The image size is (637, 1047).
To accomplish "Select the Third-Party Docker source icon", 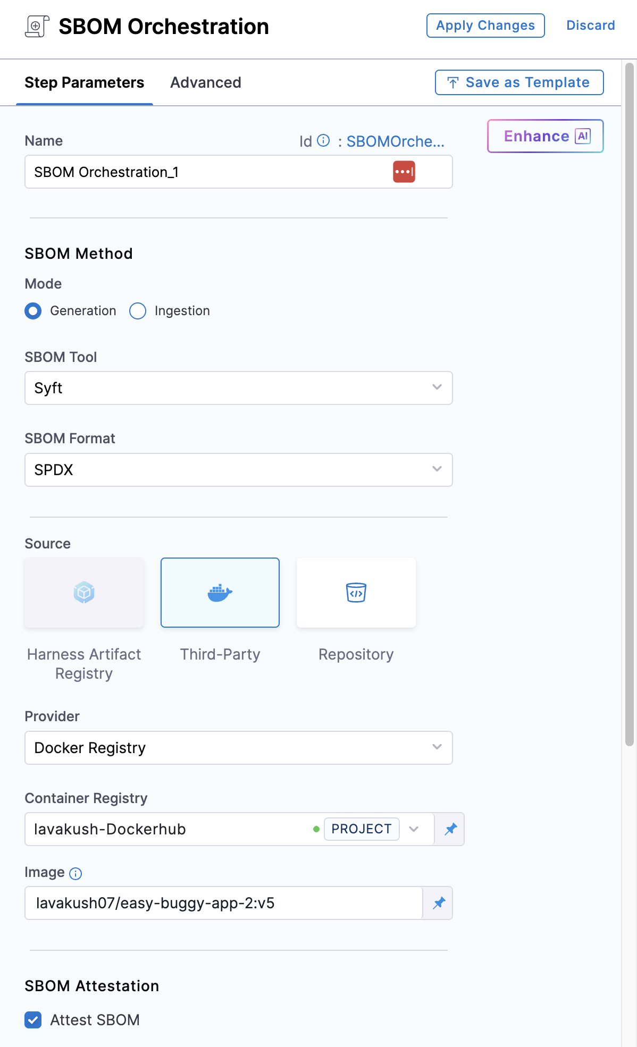I will coord(220,592).
